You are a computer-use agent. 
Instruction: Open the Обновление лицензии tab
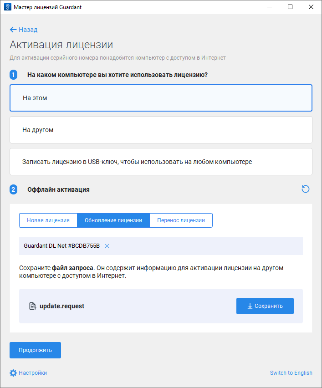pyautogui.click(x=113, y=220)
